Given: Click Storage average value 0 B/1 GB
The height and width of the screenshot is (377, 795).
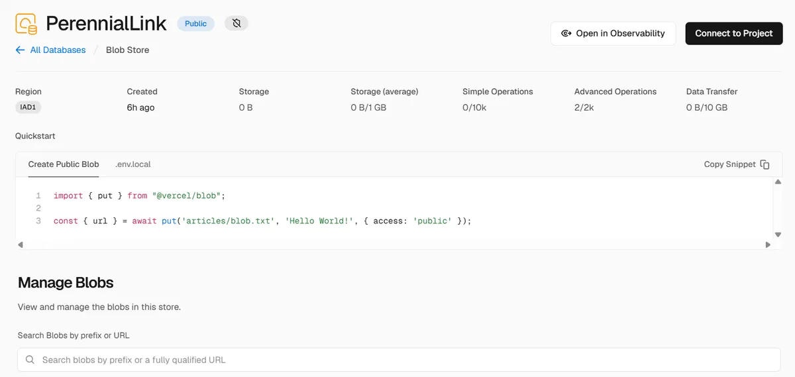Looking at the screenshot, I should point(368,107).
